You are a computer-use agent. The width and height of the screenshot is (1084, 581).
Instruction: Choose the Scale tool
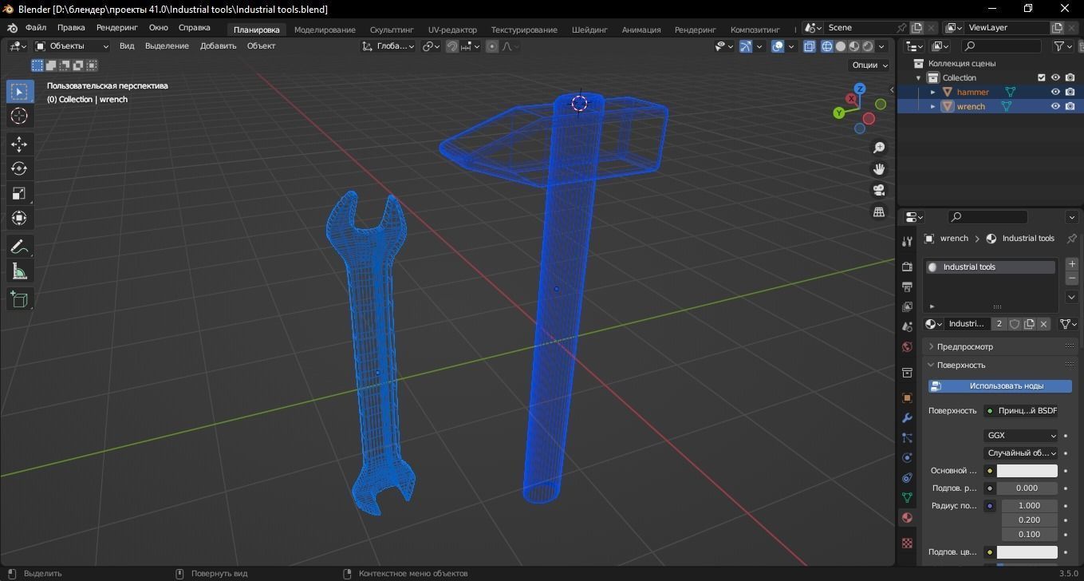(x=19, y=194)
